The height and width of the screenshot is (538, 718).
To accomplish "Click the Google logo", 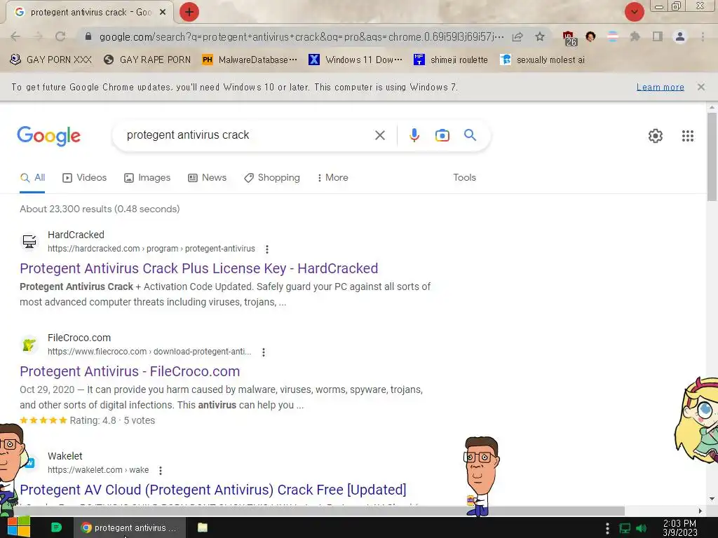I will 48,136.
